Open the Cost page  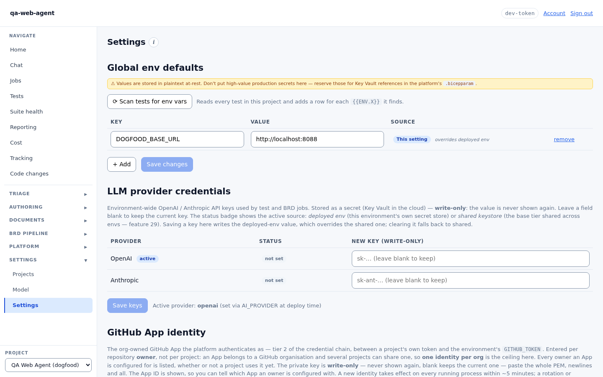[48, 143]
